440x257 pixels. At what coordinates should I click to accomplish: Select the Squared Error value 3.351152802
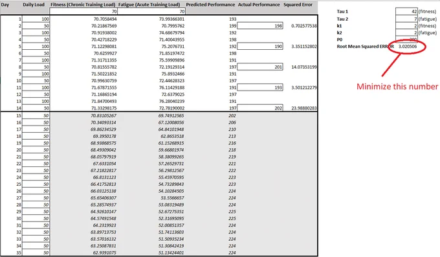[304, 47]
